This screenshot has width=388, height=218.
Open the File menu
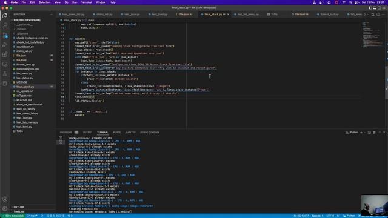24,2
